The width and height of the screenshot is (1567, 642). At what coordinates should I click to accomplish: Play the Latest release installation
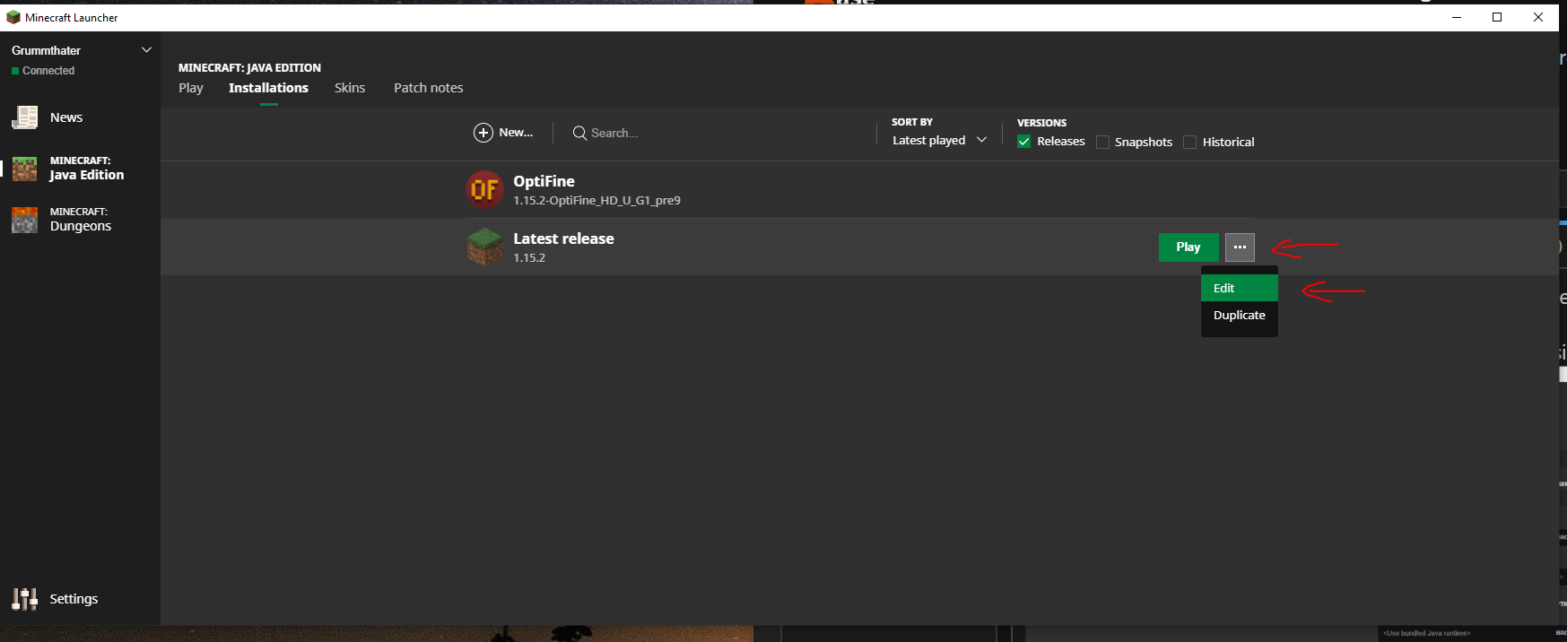(x=1188, y=247)
